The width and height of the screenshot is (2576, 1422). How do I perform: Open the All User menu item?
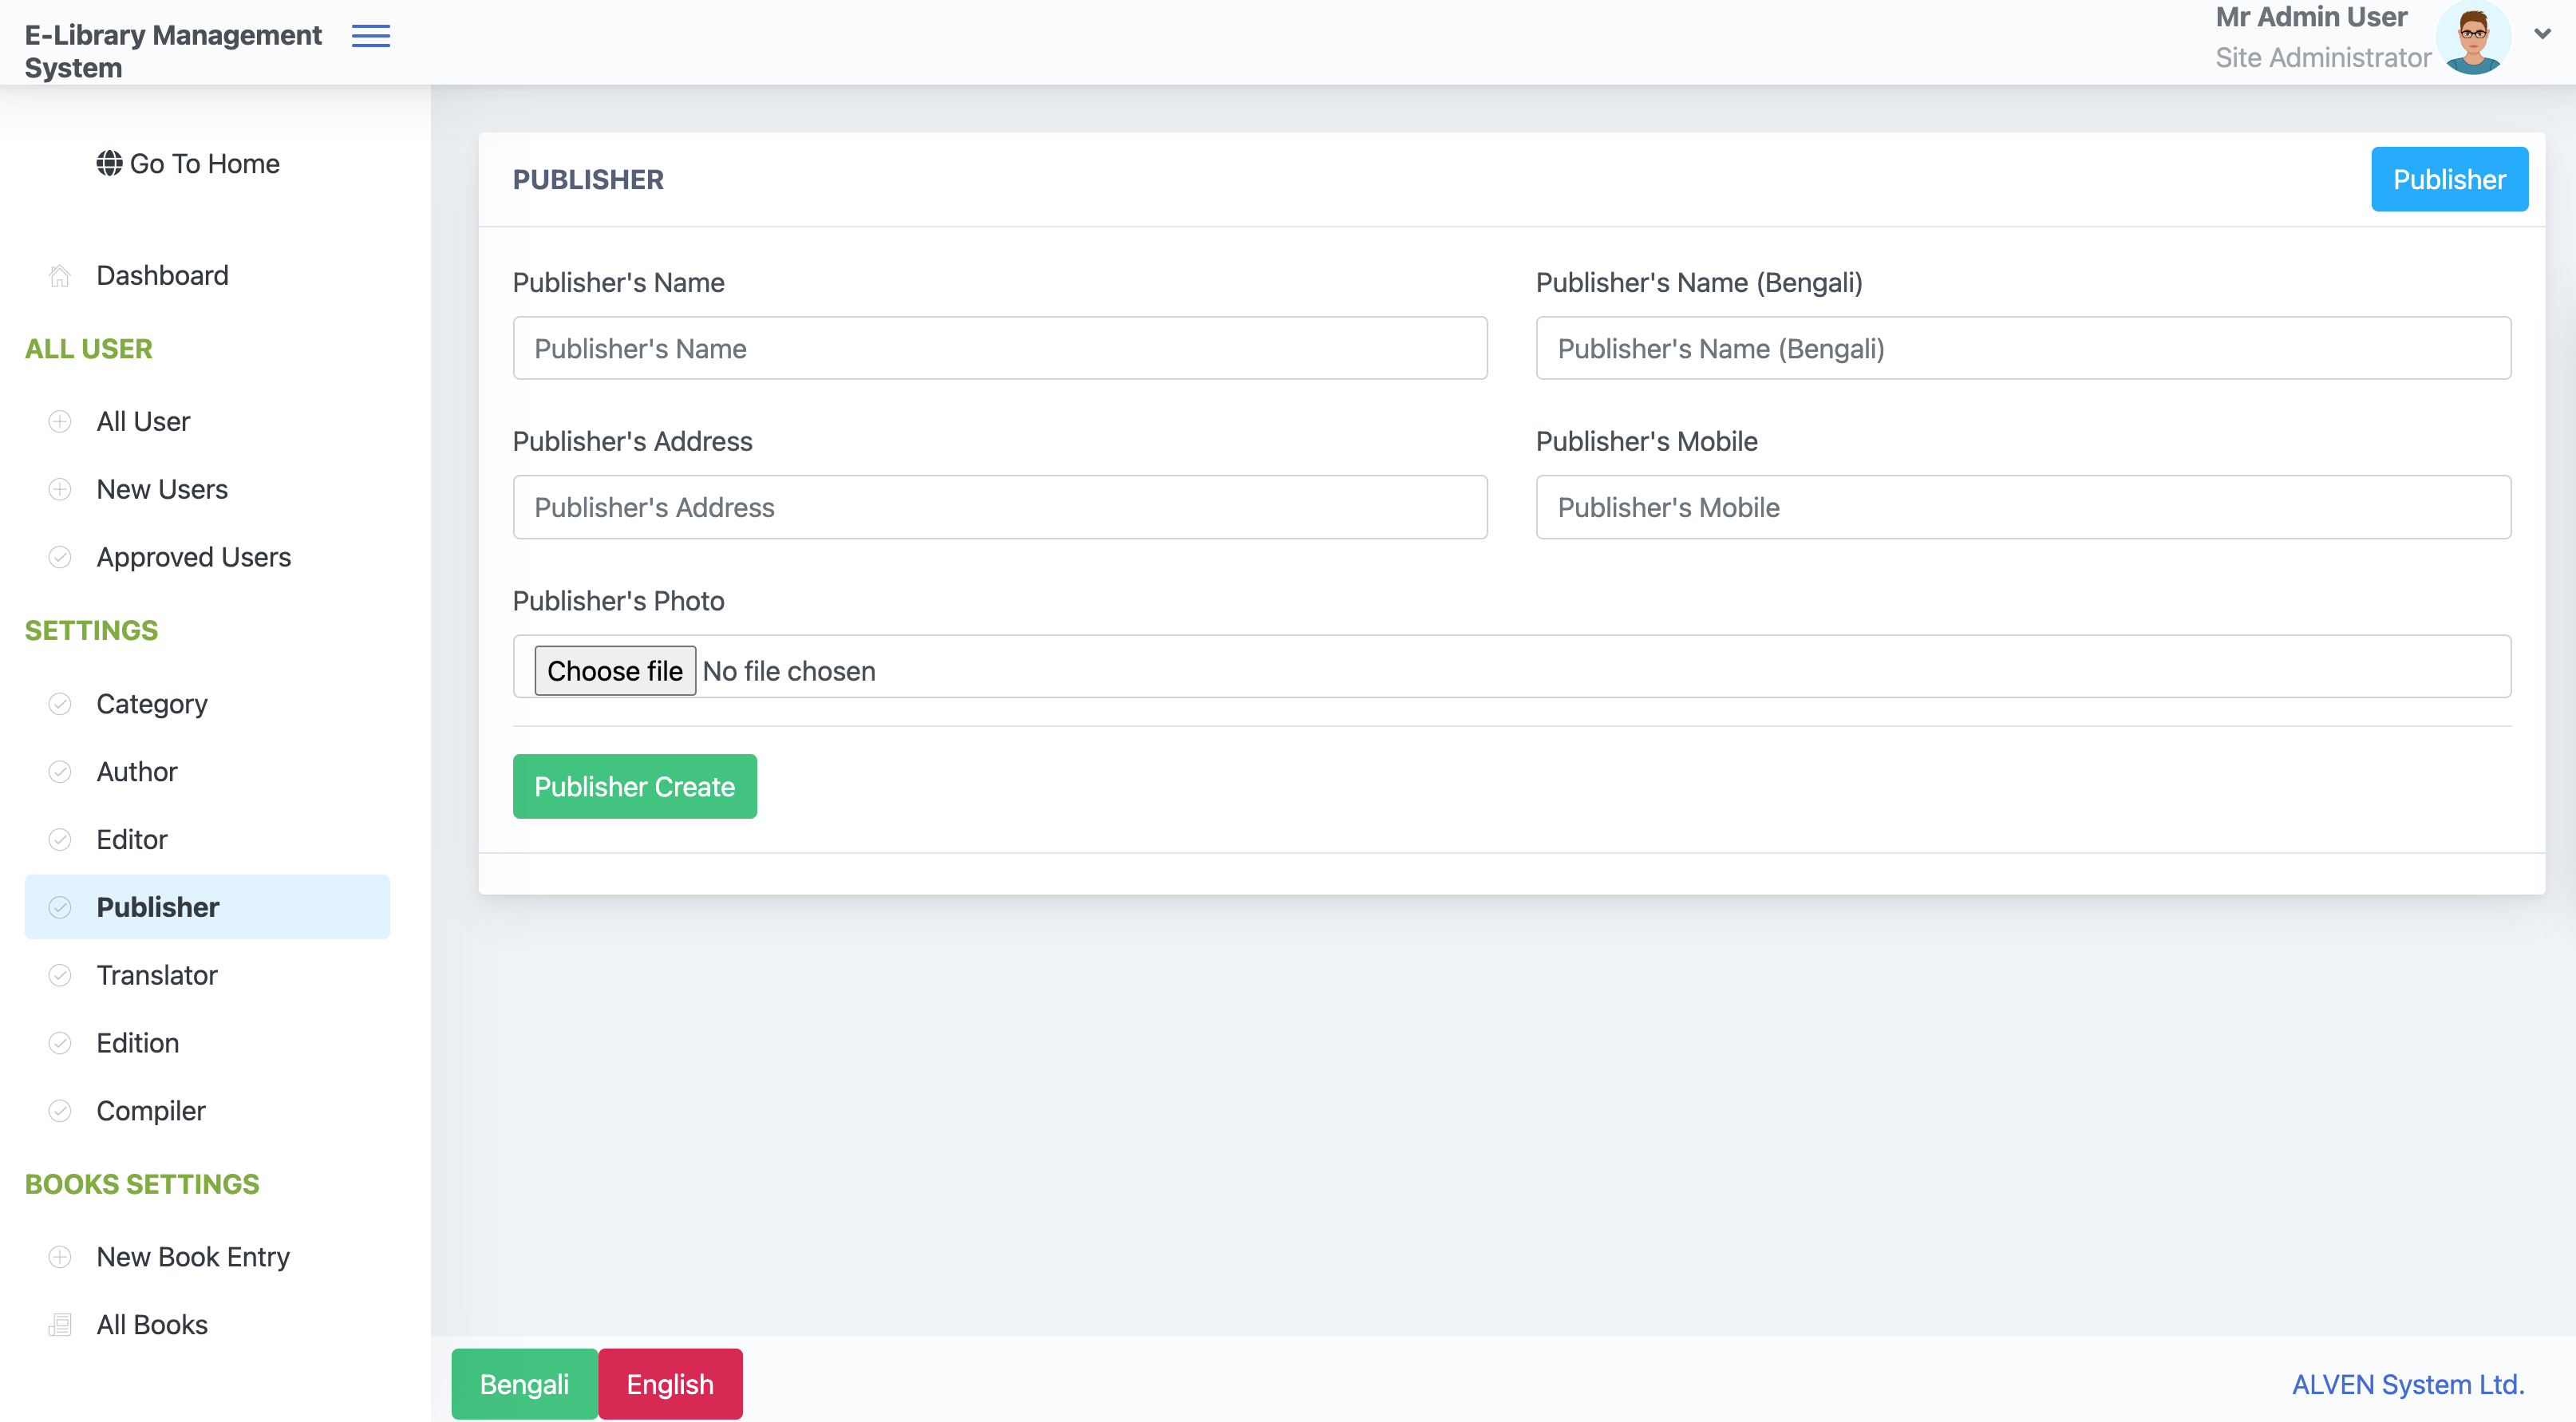click(x=207, y=421)
